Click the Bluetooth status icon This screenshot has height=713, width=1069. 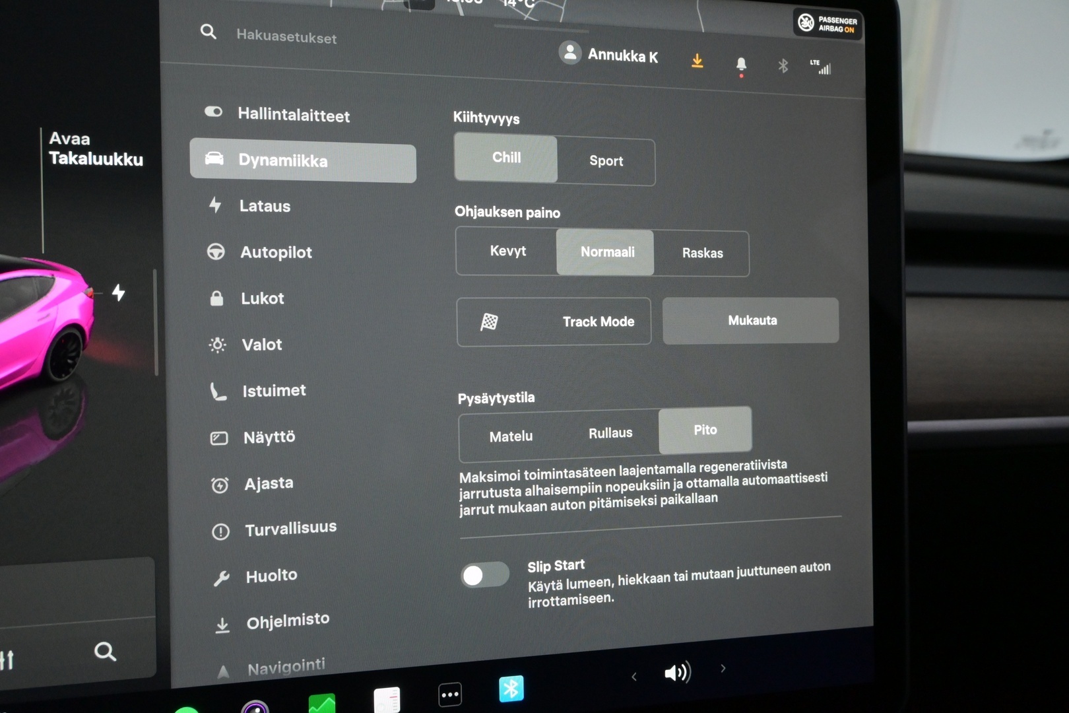coord(783,65)
